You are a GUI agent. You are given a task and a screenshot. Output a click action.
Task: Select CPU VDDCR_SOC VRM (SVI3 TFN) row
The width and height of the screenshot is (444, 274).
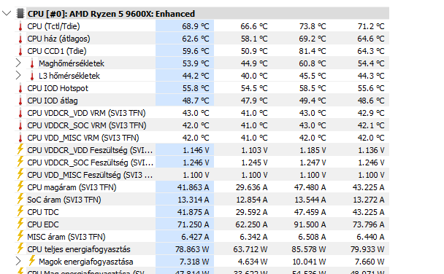point(202,125)
